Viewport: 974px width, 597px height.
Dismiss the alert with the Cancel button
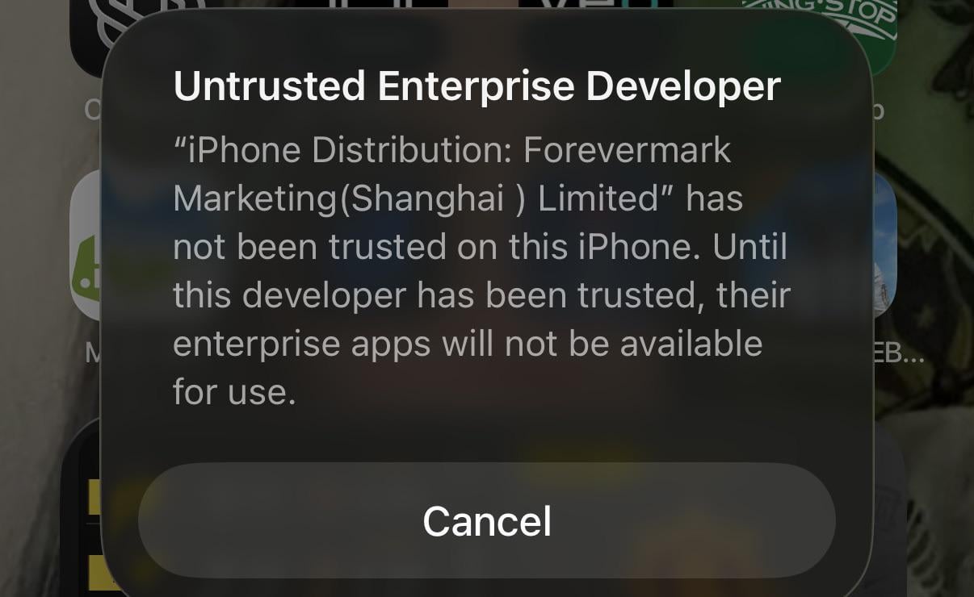tap(487, 520)
